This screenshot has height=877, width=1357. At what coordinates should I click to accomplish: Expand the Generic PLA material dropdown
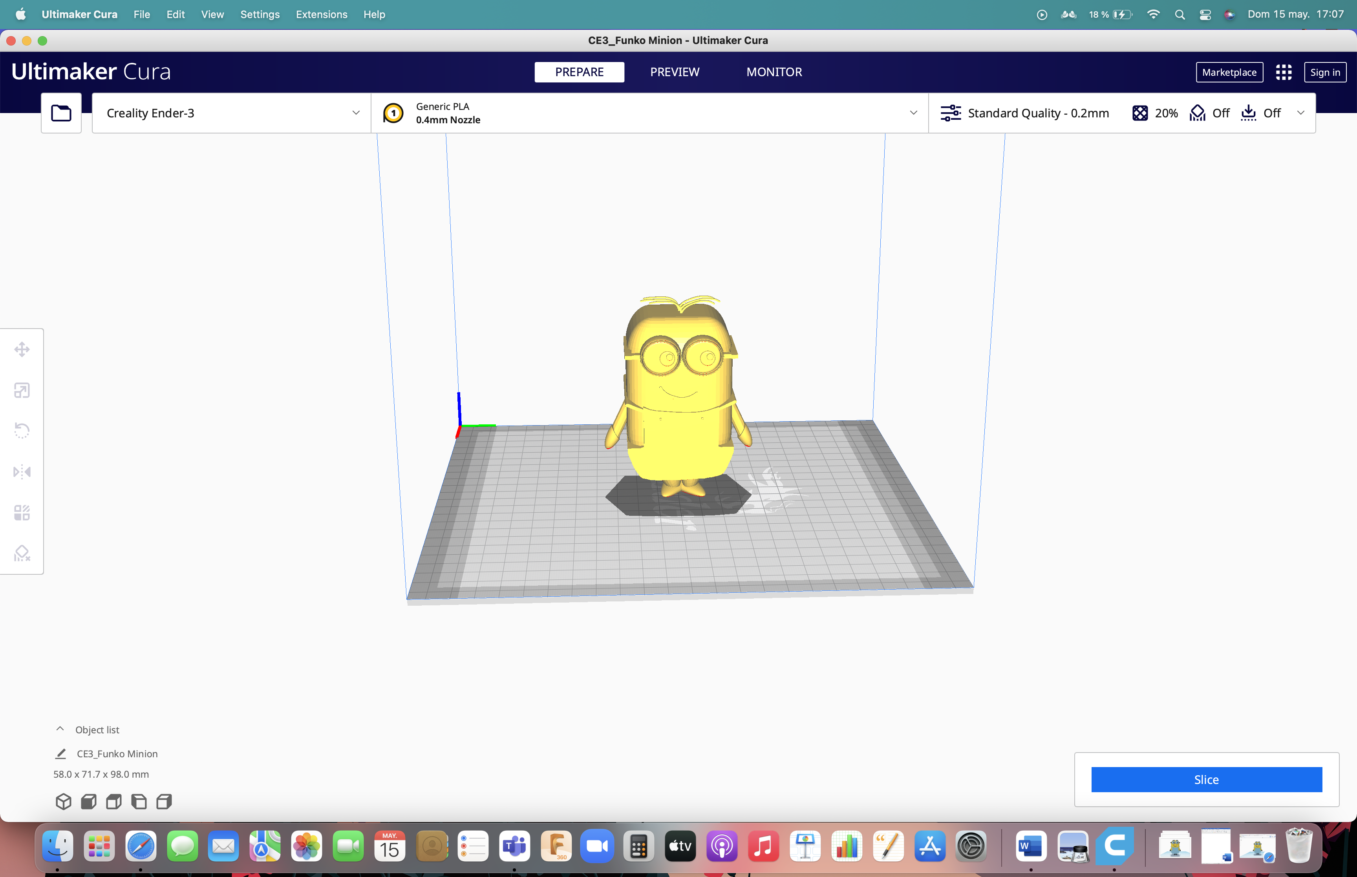click(x=649, y=113)
